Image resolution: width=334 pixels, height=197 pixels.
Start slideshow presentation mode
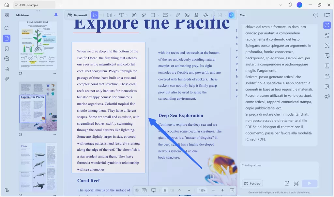153,190
